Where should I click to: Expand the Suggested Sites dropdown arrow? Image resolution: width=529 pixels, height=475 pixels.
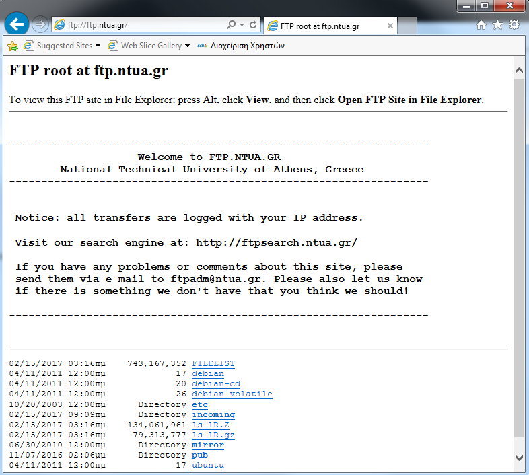click(98, 46)
